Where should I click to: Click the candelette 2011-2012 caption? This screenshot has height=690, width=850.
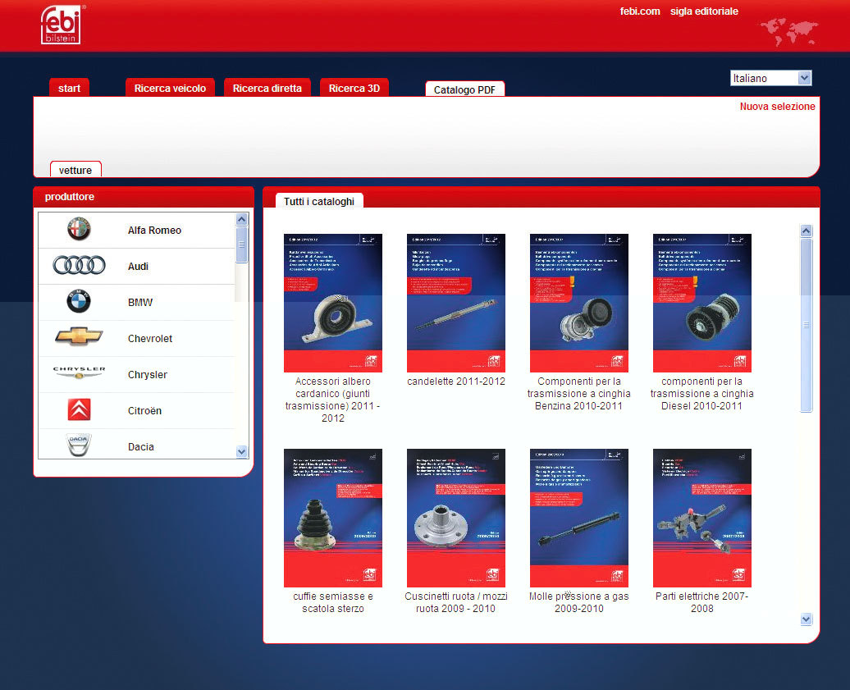[x=456, y=382]
